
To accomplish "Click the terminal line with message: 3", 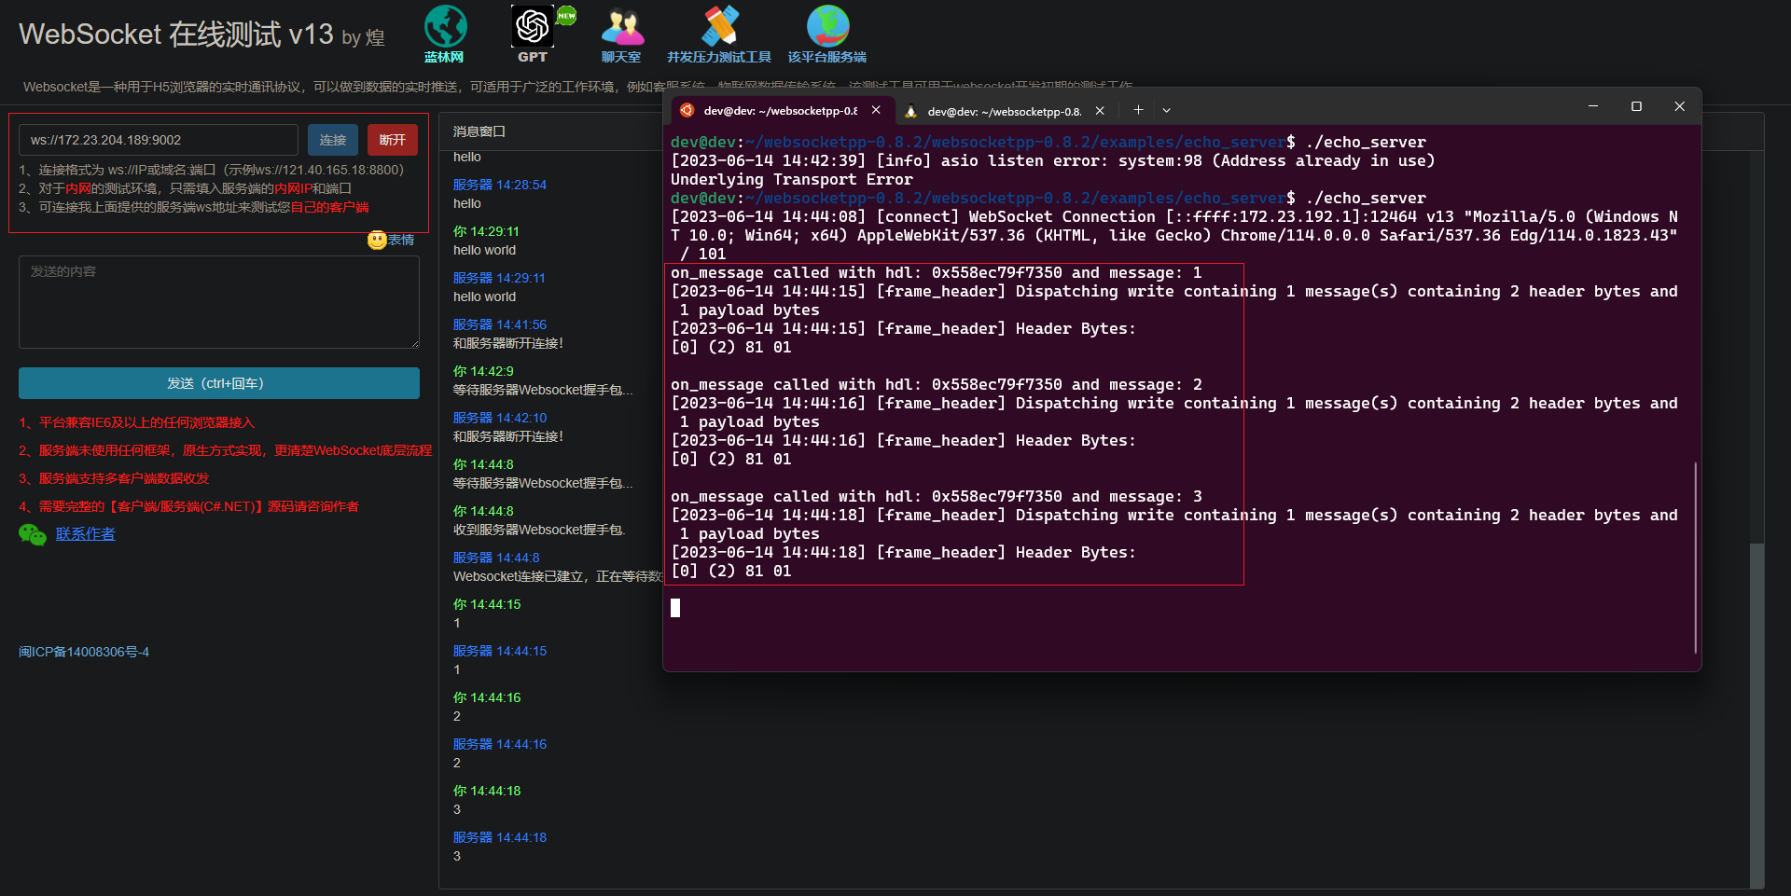I will click(x=937, y=496).
